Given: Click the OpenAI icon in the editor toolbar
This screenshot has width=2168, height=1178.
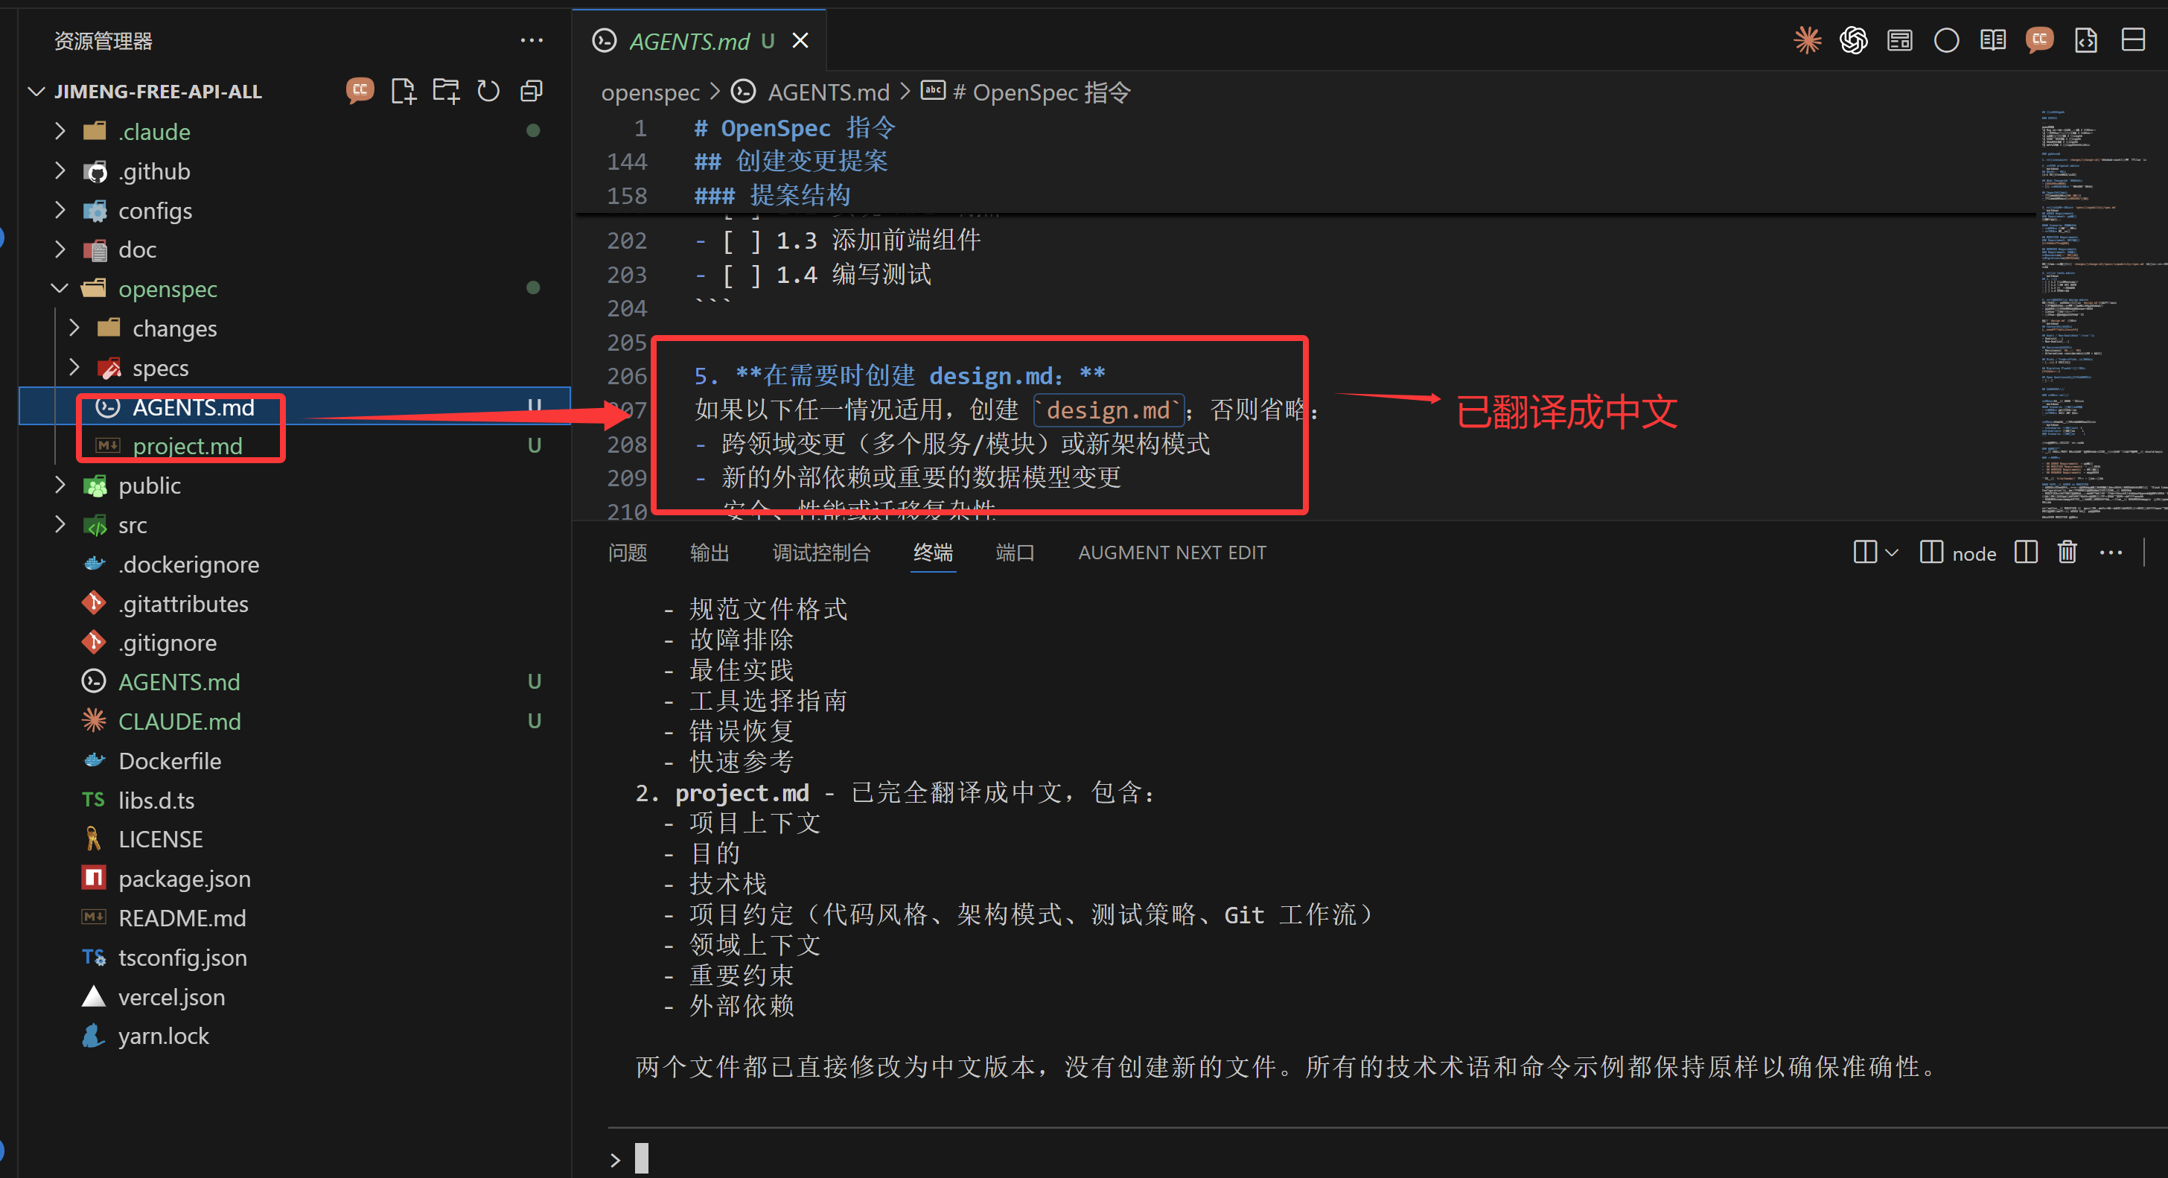Looking at the screenshot, I should tap(1854, 39).
